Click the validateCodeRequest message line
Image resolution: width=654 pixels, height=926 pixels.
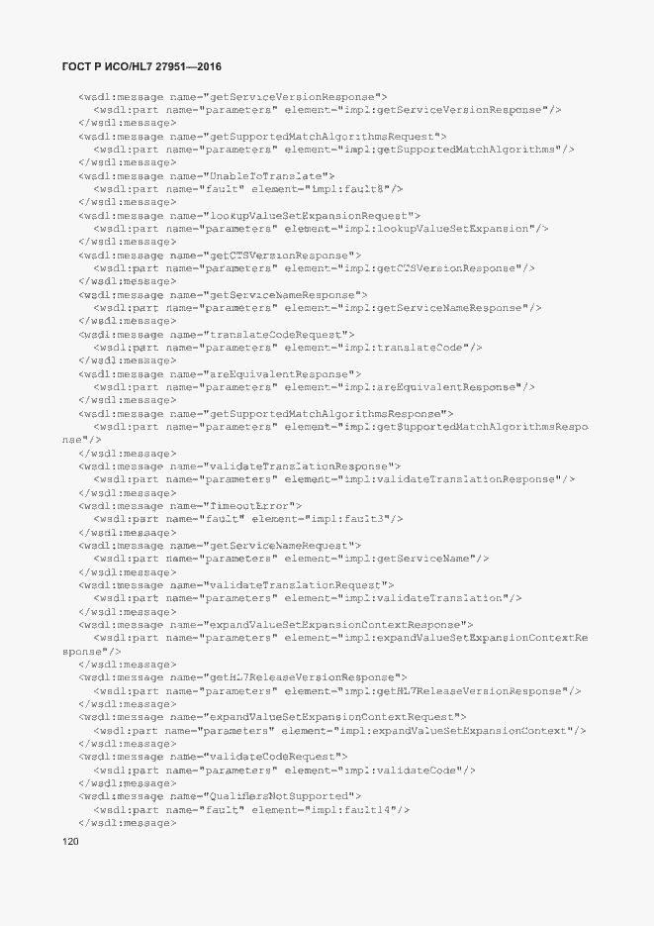(213, 757)
